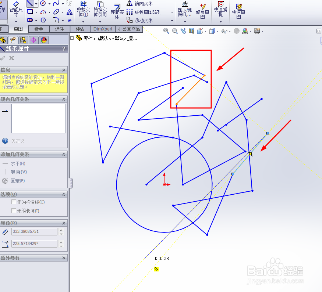Toggle 无限长度 (Infinite length) checkbox
The height and width of the screenshot is (292, 322).
[14, 211]
